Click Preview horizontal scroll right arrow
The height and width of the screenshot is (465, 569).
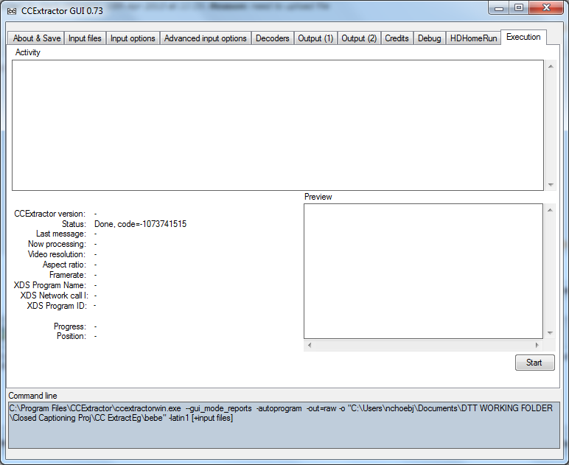tap(537, 345)
